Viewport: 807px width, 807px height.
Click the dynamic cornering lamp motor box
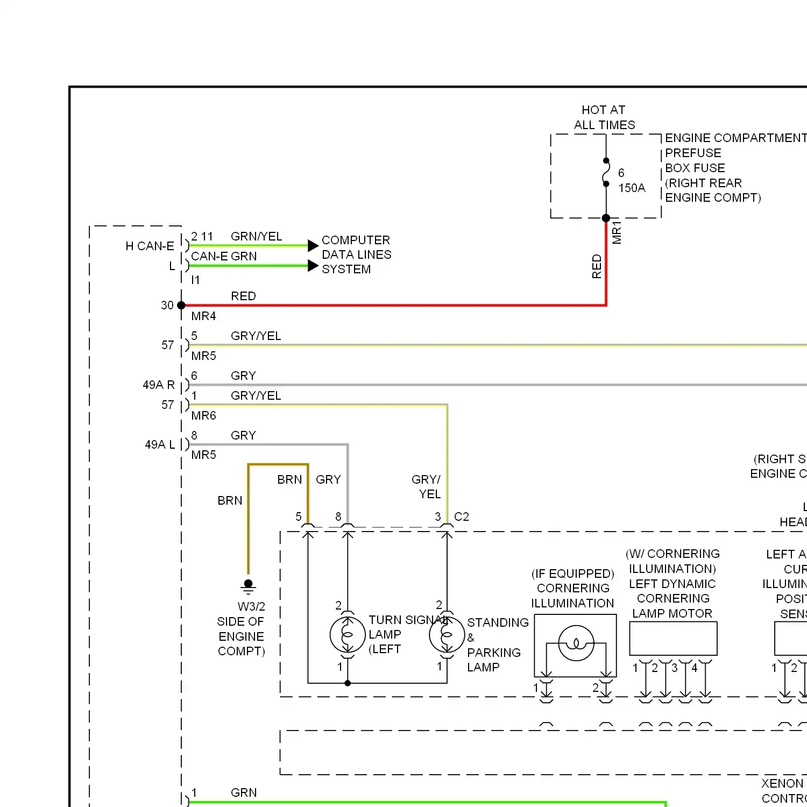pos(673,639)
